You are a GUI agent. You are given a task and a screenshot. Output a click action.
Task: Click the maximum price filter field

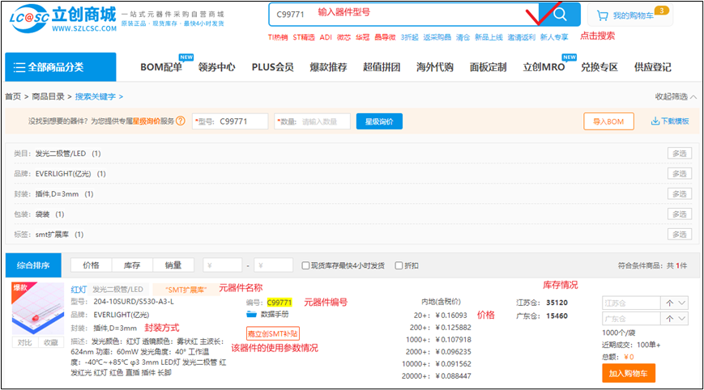point(274,265)
